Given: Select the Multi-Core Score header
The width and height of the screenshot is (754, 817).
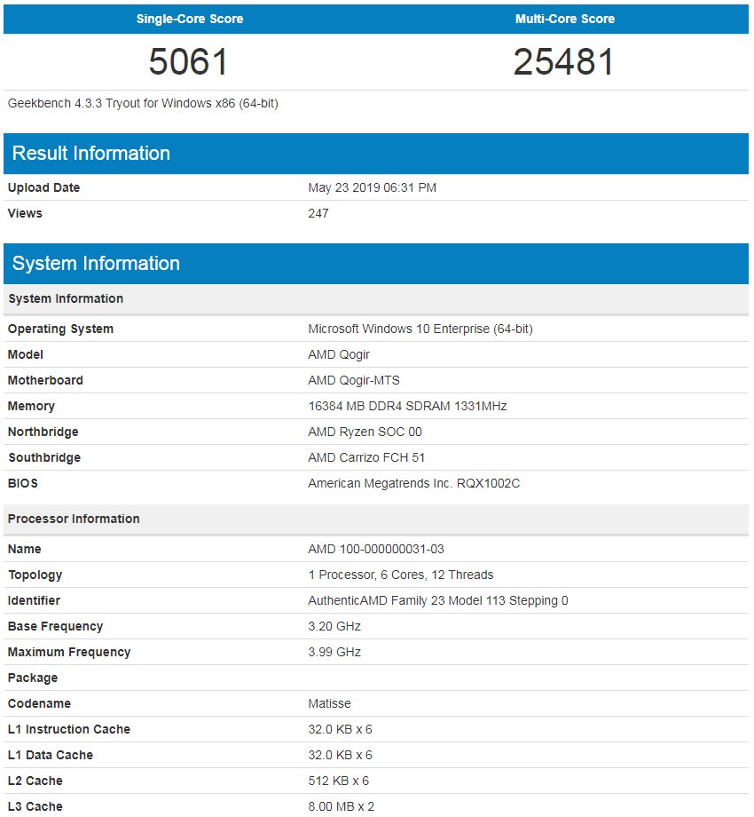Looking at the screenshot, I should point(565,19).
